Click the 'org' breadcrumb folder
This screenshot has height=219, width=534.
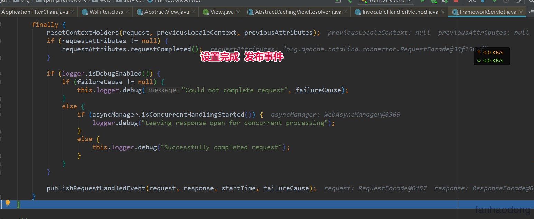[21, 1]
